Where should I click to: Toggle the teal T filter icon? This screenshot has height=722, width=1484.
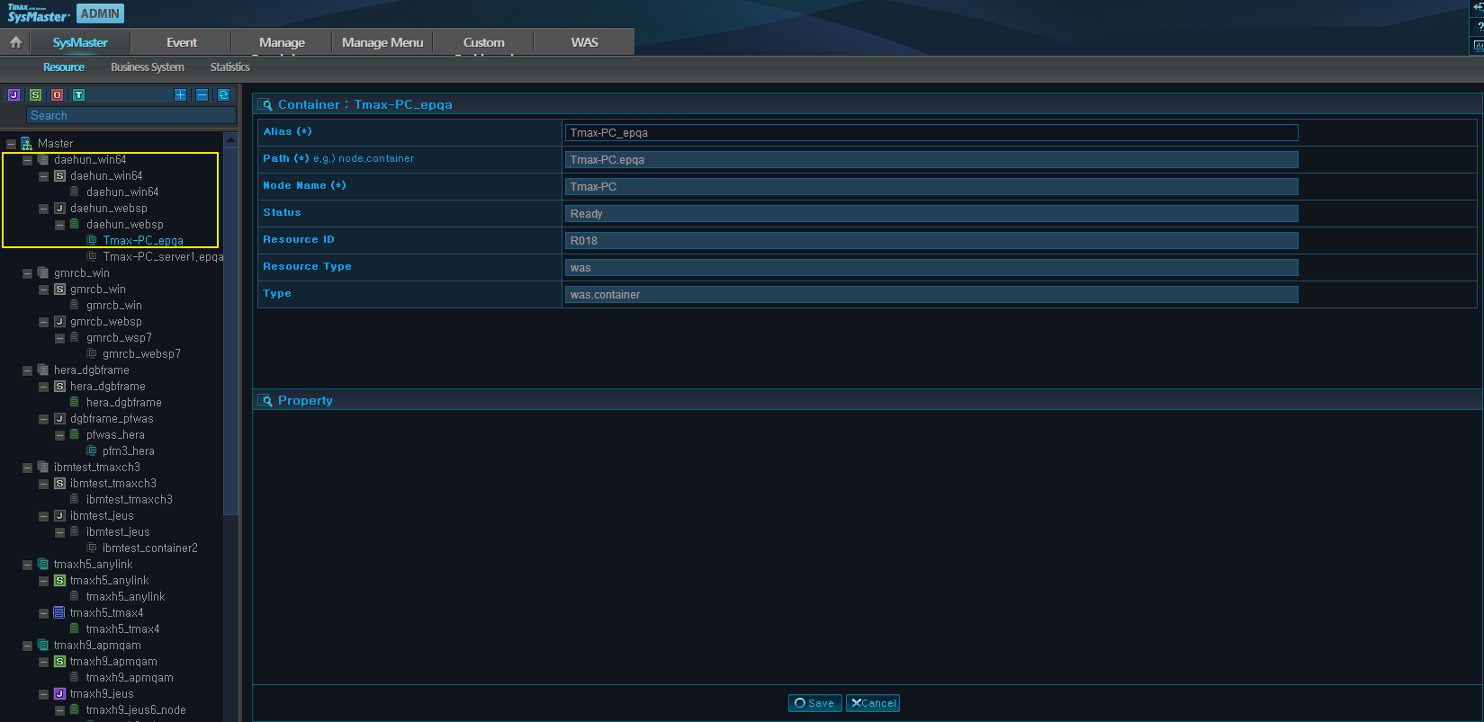point(78,94)
